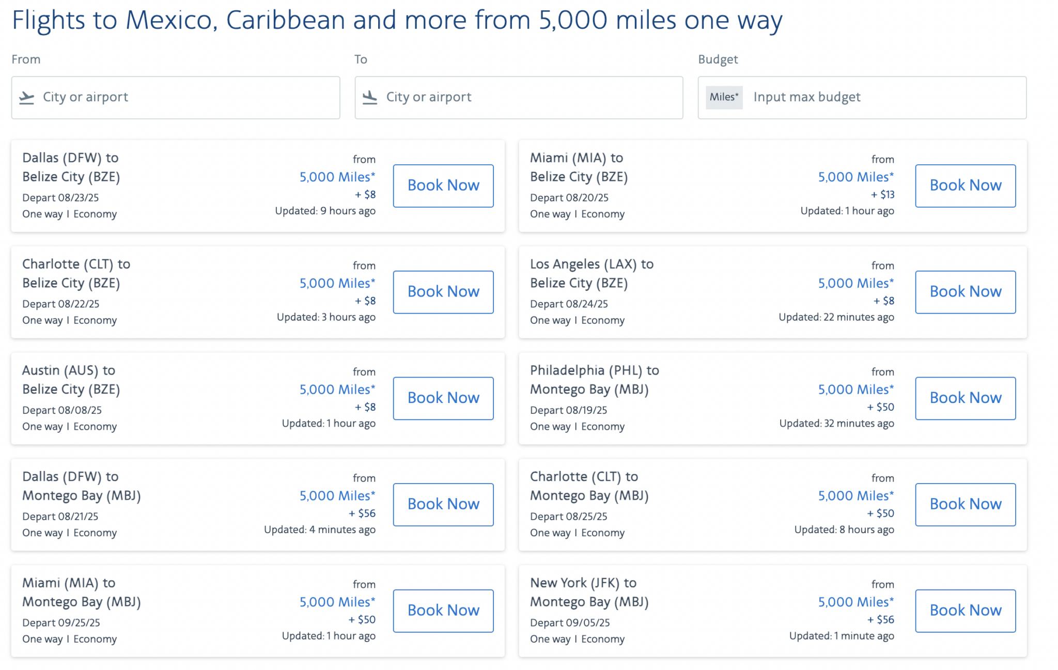Screen dimensions: 1058x670
Task: Click 5,000 Miles price on Austin flight
Action: click(x=337, y=389)
